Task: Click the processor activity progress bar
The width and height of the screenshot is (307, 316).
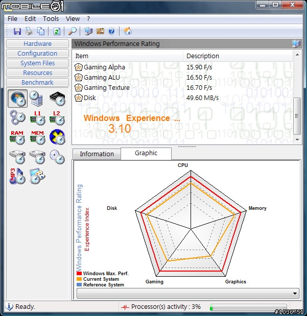Action: [248, 307]
